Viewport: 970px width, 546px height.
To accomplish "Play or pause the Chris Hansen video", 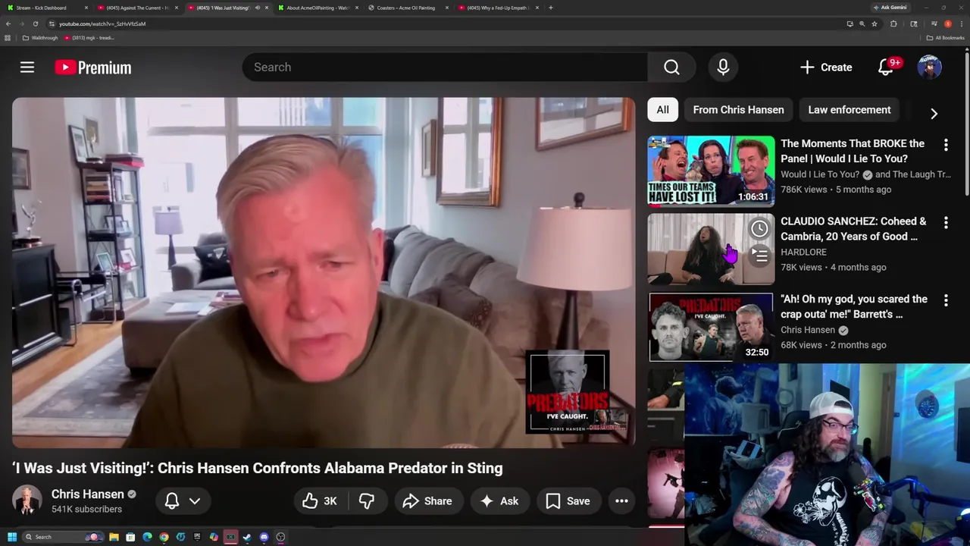I will tap(324, 272).
